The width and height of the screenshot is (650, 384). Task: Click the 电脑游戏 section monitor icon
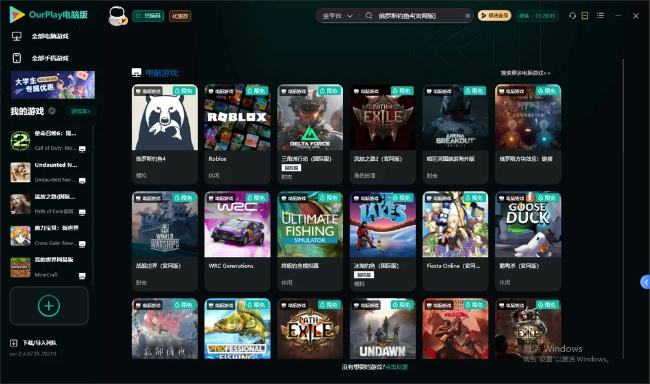[x=136, y=73]
